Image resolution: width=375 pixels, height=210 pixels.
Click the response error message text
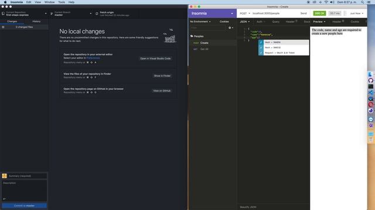click(x=336, y=32)
